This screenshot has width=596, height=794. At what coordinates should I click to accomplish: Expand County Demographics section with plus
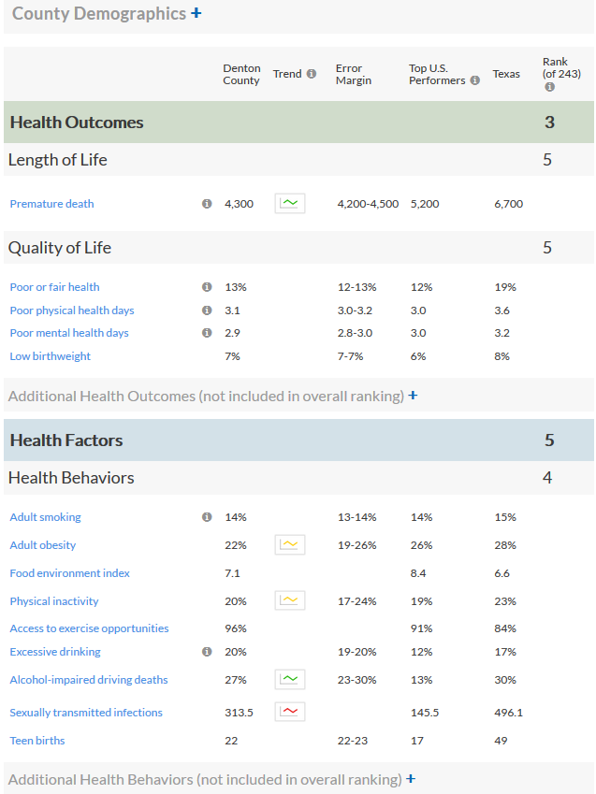click(x=196, y=13)
